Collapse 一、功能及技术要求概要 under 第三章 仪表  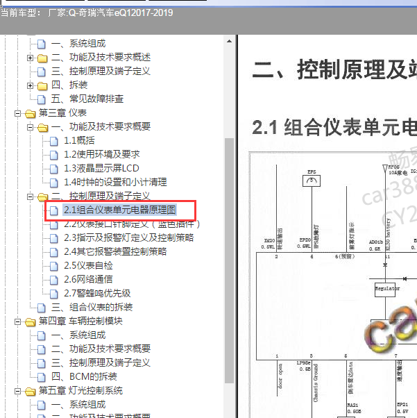click(x=30, y=128)
